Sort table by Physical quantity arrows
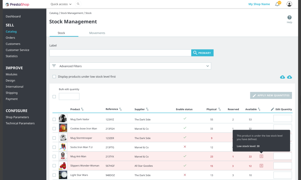 (x=219, y=109)
